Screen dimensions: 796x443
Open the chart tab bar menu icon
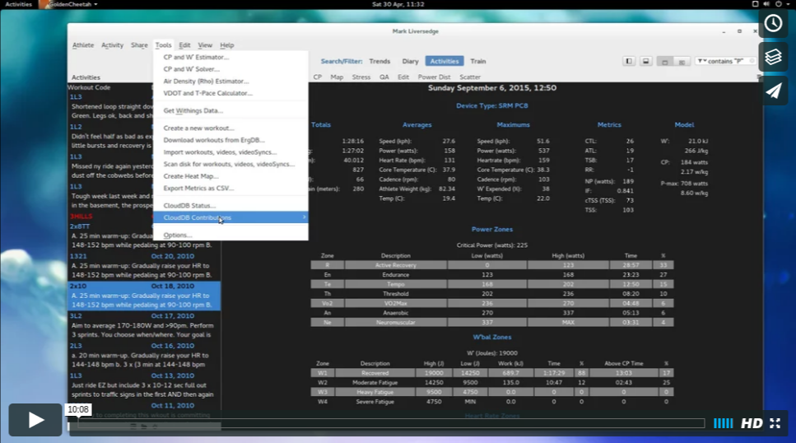coord(759,77)
